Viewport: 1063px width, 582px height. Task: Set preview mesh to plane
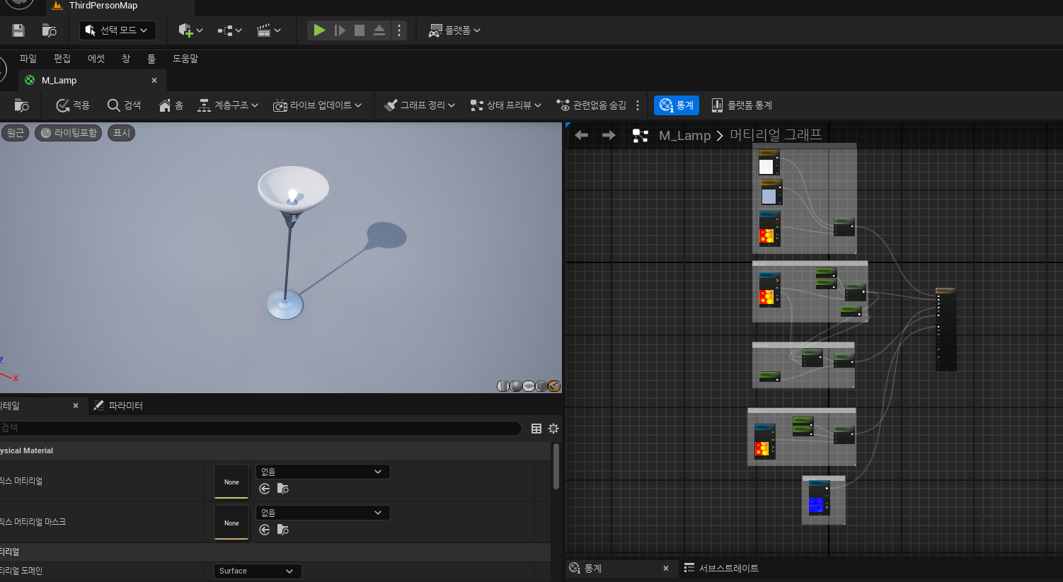click(x=529, y=386)
